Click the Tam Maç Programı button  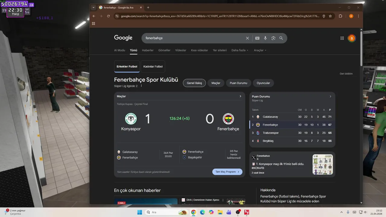pyautogui.click(x=227, y=172)
